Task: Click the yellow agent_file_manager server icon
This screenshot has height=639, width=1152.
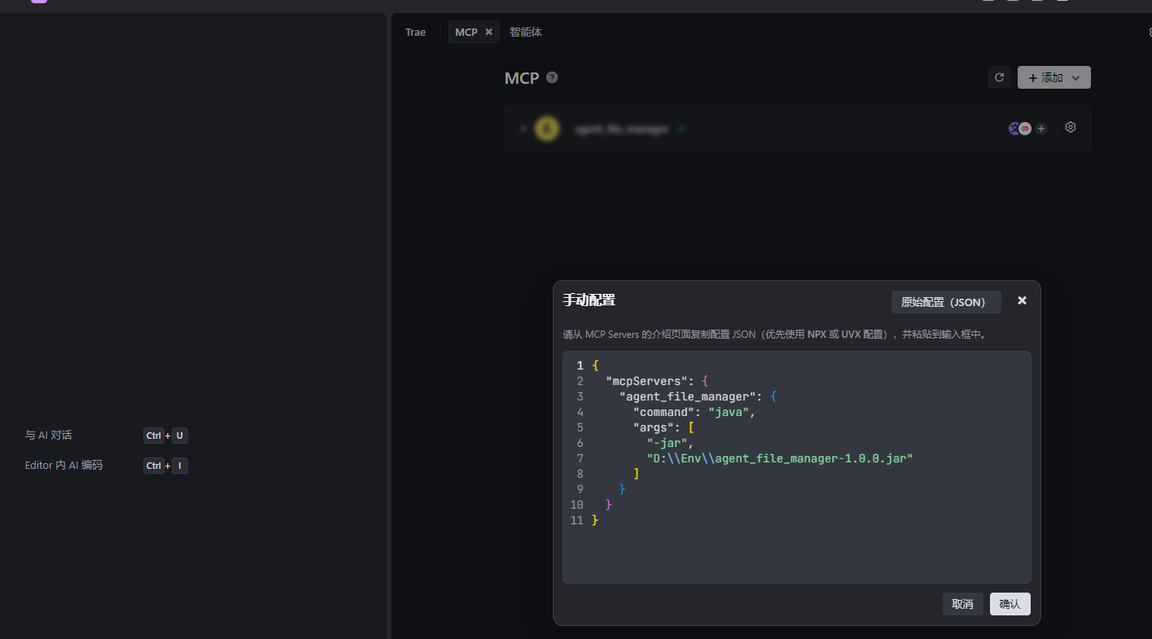Action: point(546,128)
